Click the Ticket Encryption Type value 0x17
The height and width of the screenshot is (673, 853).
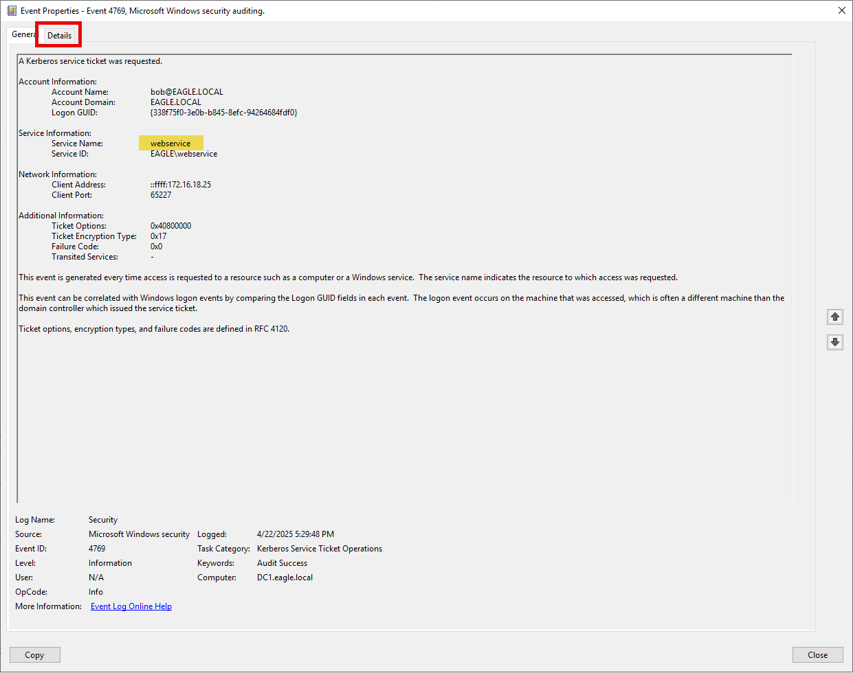[158, 236]
